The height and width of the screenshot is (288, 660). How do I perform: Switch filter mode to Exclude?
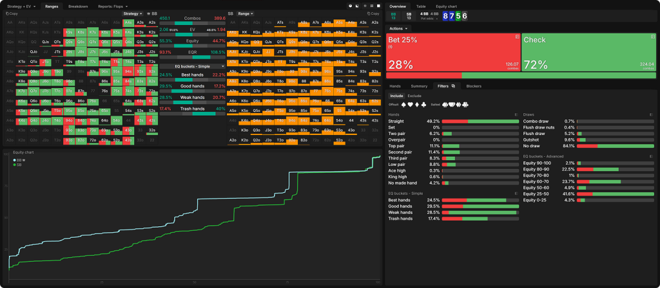pyautogui.click(x=414, y=96)
